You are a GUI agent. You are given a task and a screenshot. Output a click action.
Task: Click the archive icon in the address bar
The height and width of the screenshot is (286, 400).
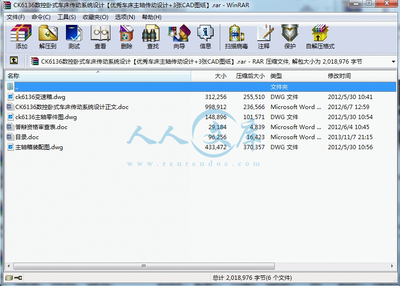pyautogui.click(x=35, y=61)
